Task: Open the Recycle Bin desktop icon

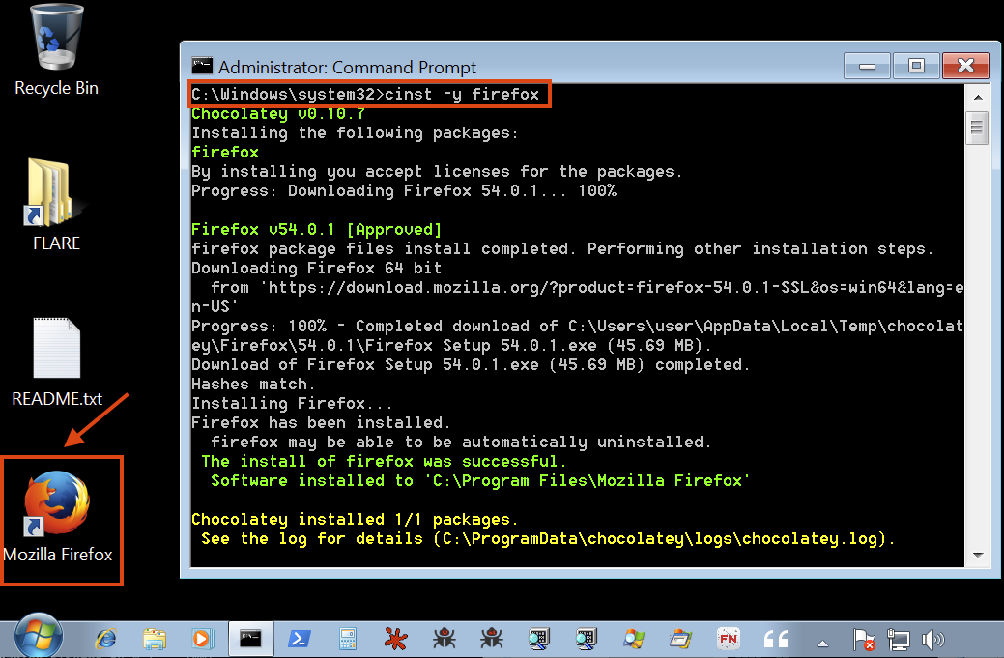Action: (x=56, y=50)
